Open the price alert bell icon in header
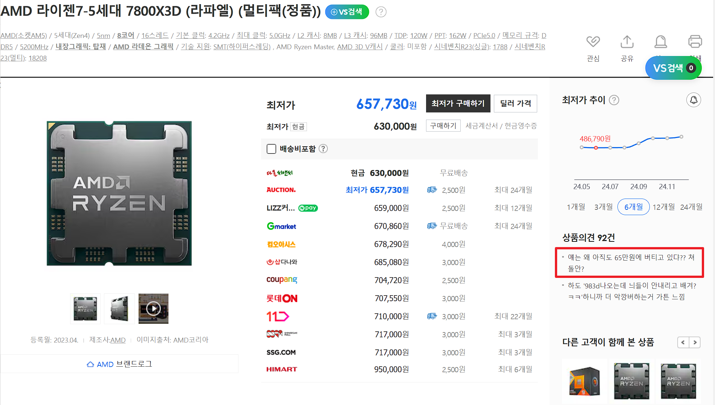Viewport: 715px width, 405px height. pos(660,42)
